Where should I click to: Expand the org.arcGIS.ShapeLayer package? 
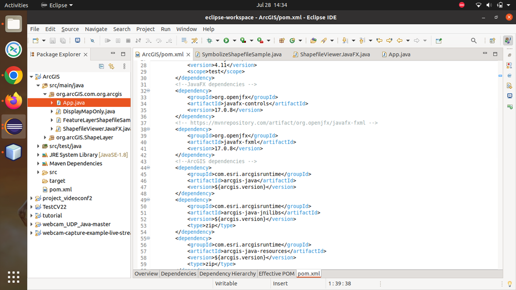click(x=45, y=137)
